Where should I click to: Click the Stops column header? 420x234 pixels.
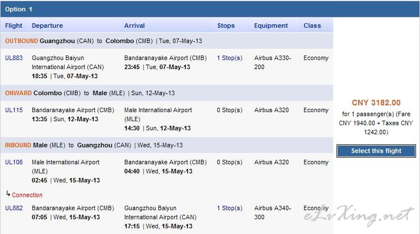tap(226, 25)
